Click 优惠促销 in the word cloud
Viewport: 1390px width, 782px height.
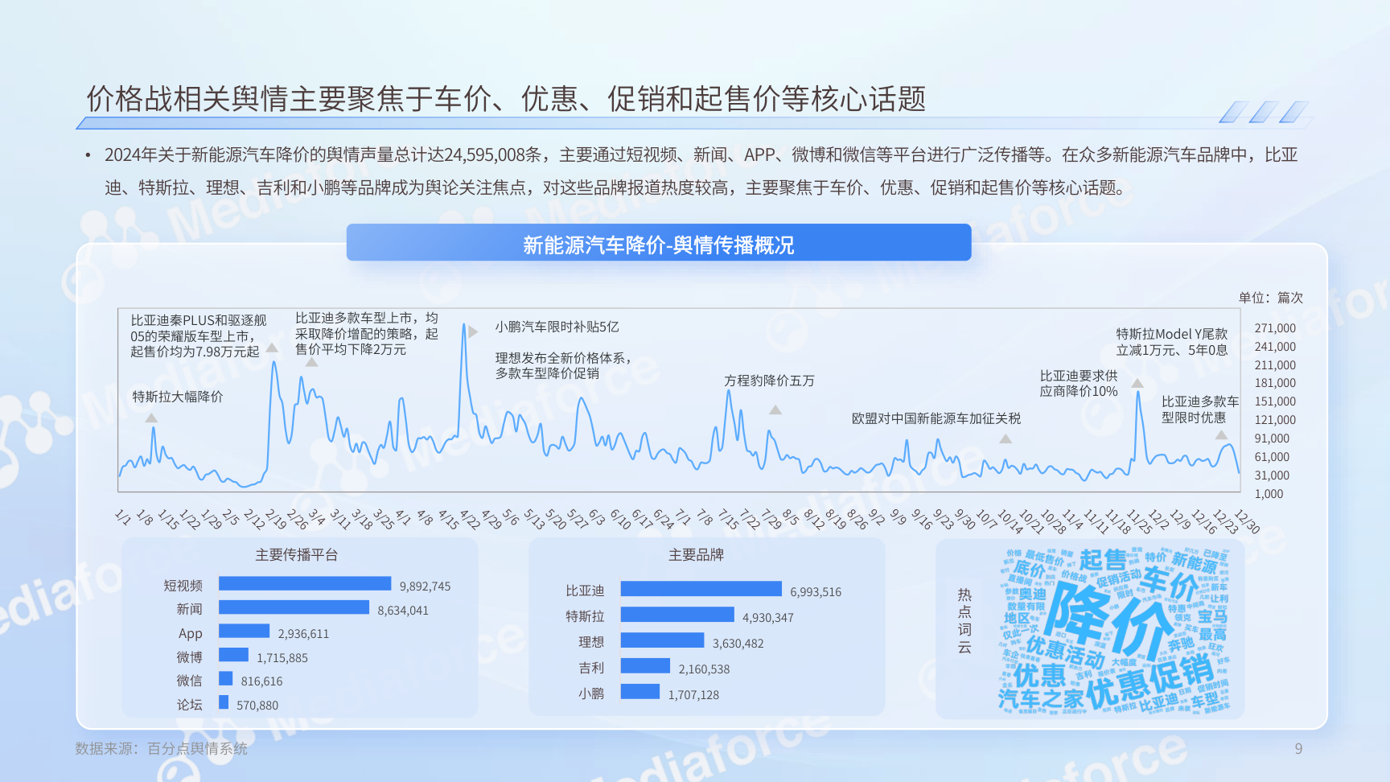tap(1150, 680)
